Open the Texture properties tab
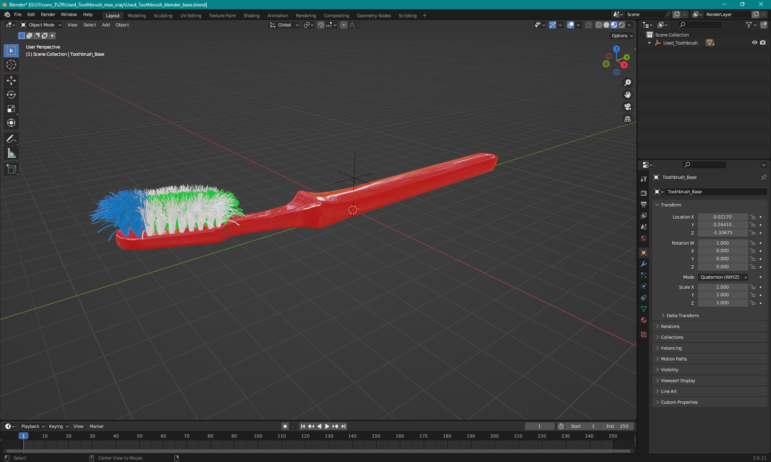The width and height of the screenshot is (771, 462). (644, 334)
